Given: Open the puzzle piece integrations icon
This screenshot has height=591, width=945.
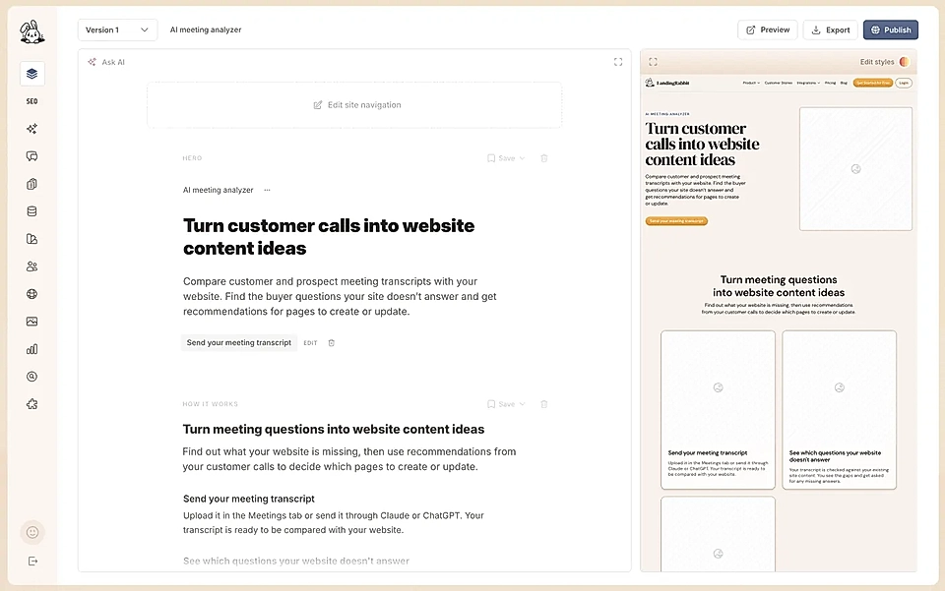Looking at the screenshot, I should (x=31, y=404).
